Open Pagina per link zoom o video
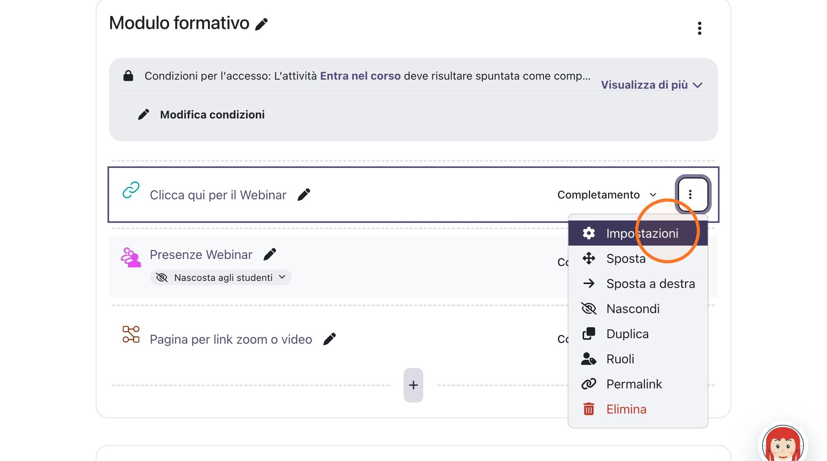Screen dimensions: 827x461 231,339
